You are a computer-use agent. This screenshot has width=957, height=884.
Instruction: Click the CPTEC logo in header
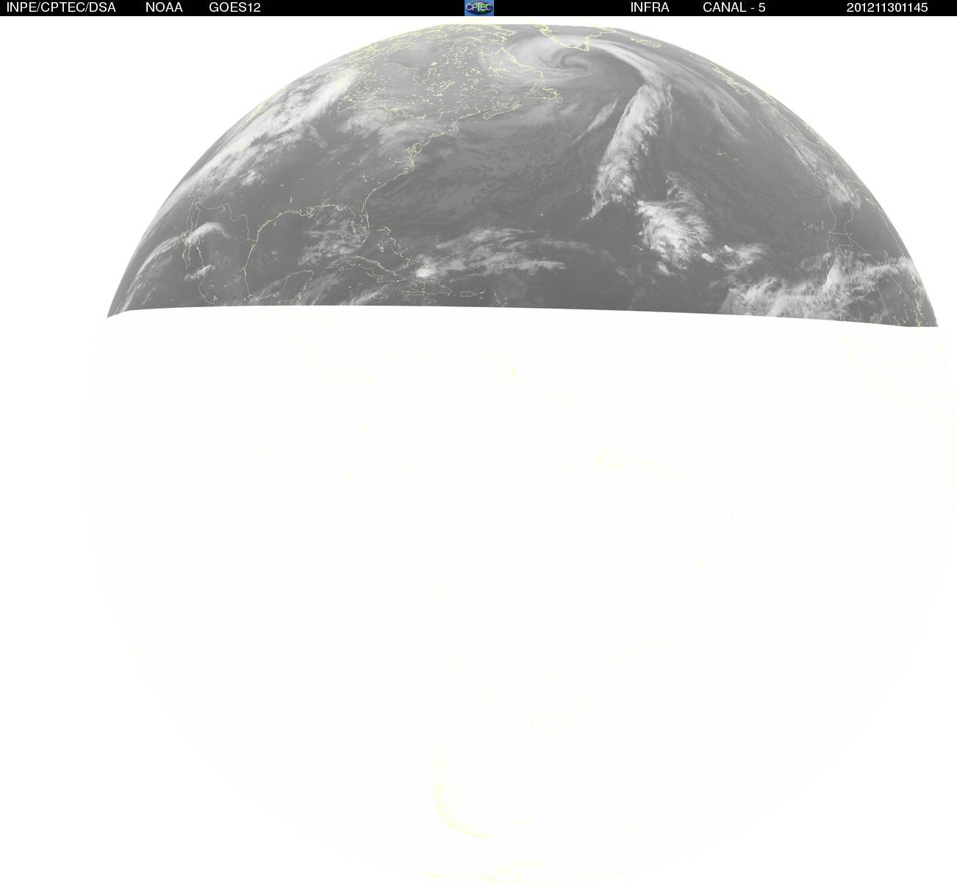pos(479,7)
